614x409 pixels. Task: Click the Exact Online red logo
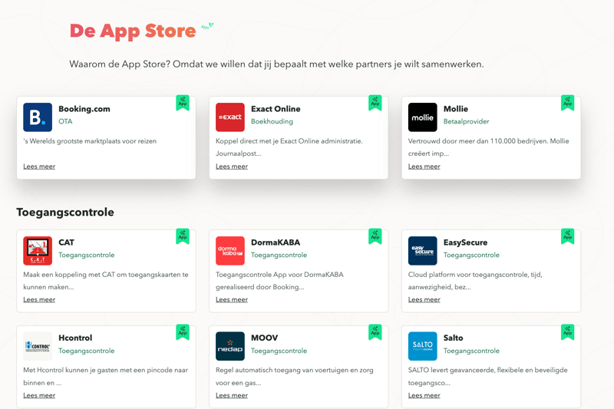(229, 117)
